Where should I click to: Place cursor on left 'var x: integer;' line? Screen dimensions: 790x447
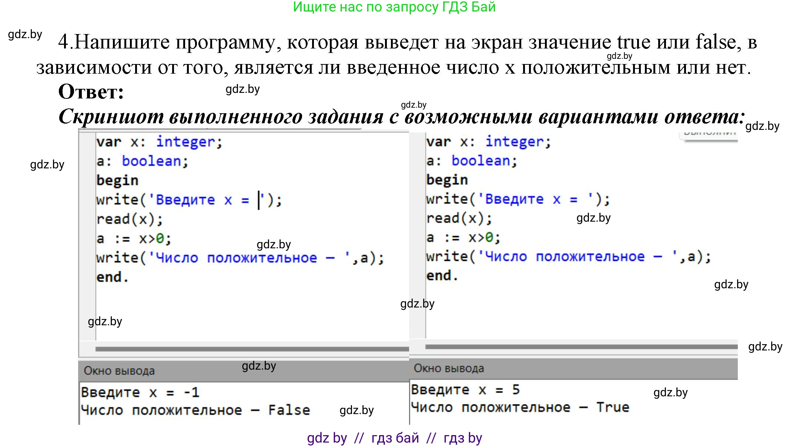click(x=159, y=142)
